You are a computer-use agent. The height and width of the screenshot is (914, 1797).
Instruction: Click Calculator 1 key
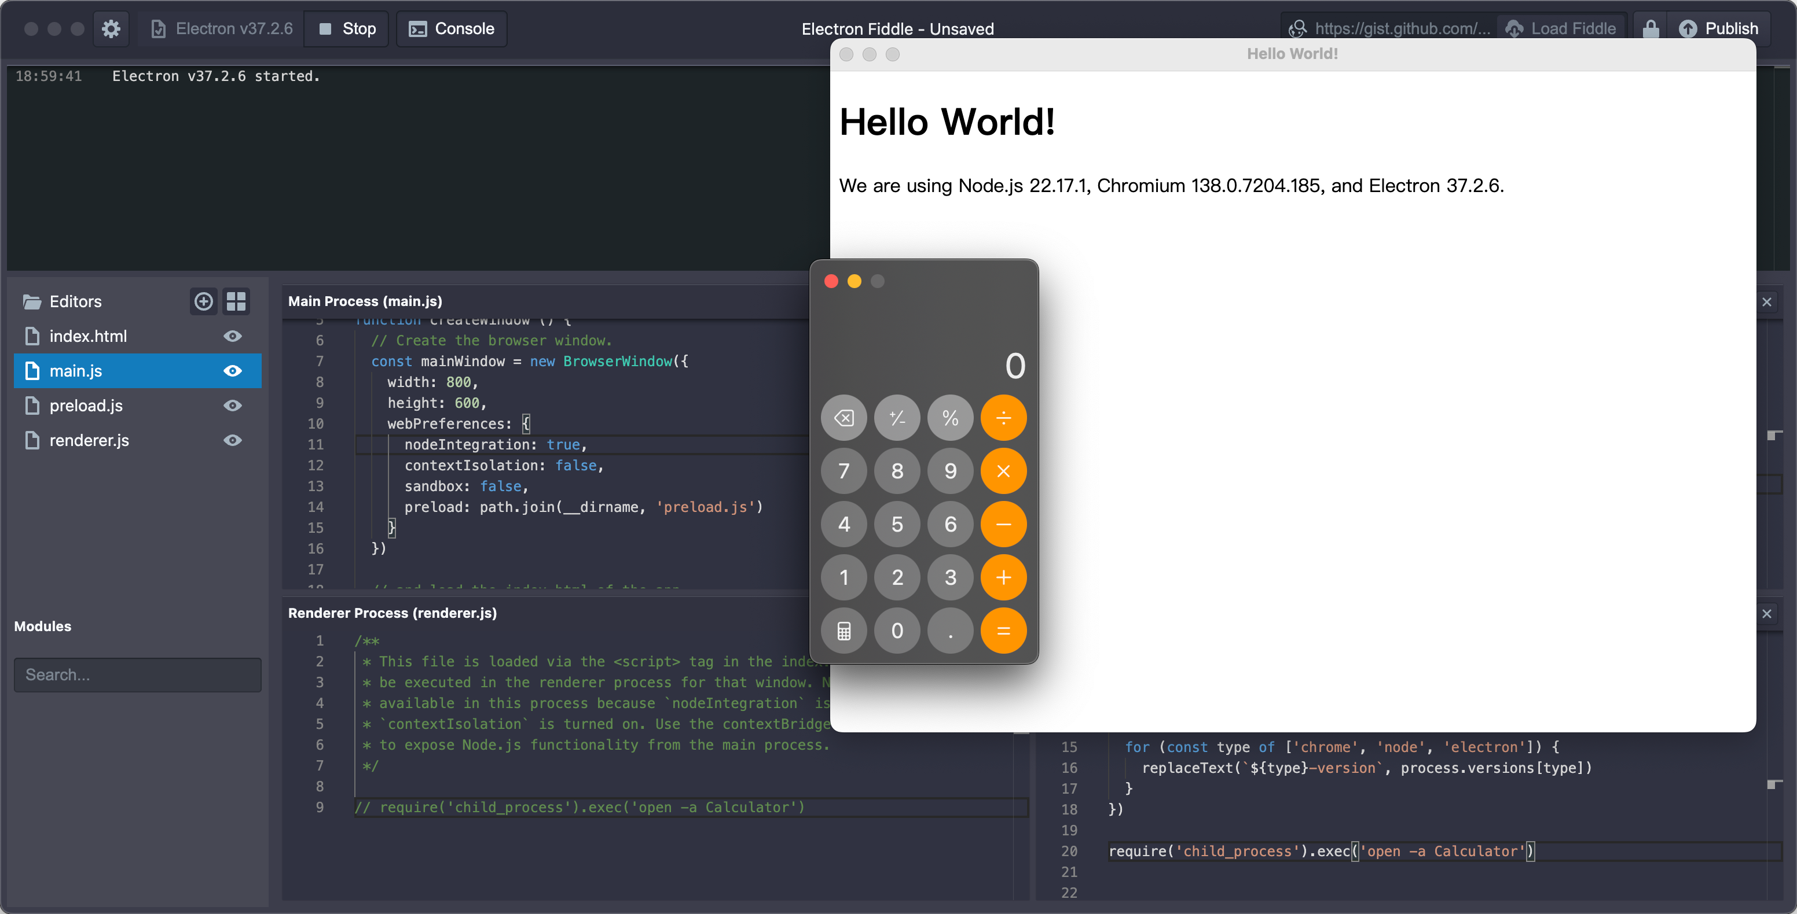tap(844, 577)
